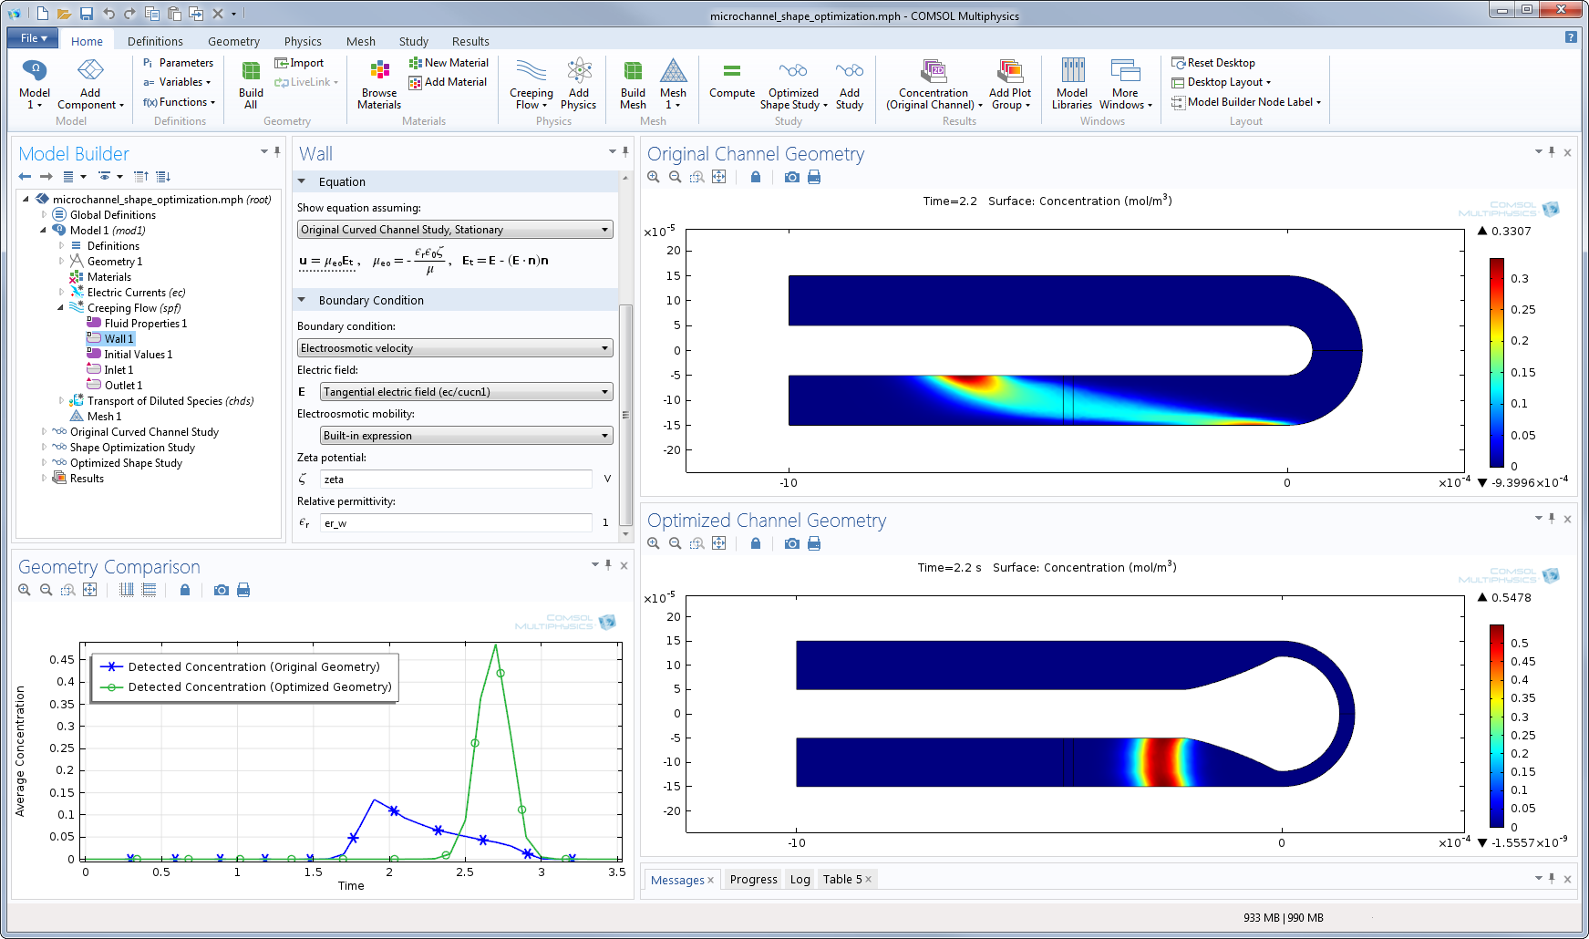Toggle the pin on the Model Builder panel
This screenshot has width=1589, height=939.
[x=277, y=151]
